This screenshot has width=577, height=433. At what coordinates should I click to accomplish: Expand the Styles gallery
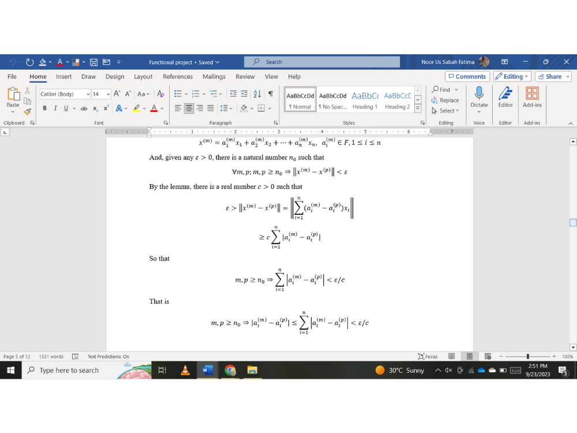[417, 107]
